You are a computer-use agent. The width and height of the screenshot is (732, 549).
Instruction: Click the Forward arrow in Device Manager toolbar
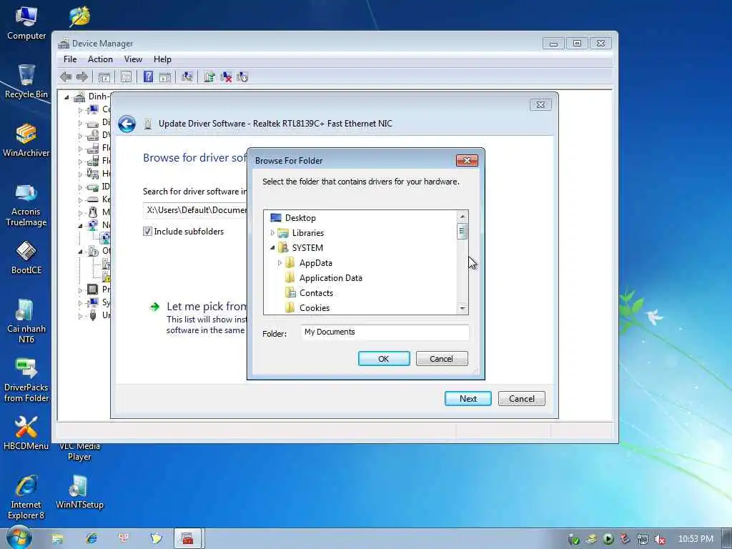(82, 77)
